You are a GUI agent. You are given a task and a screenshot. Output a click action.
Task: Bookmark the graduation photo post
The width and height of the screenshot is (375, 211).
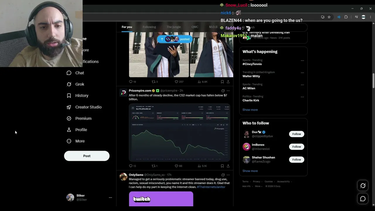222,82
